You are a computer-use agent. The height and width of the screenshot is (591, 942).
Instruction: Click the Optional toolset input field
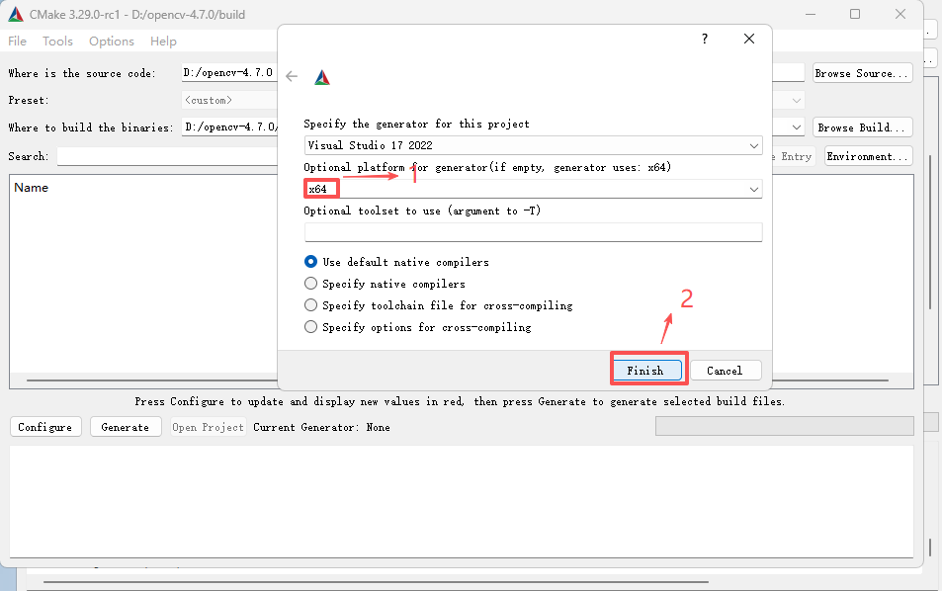pyautogui.click(x=534, y=232)
